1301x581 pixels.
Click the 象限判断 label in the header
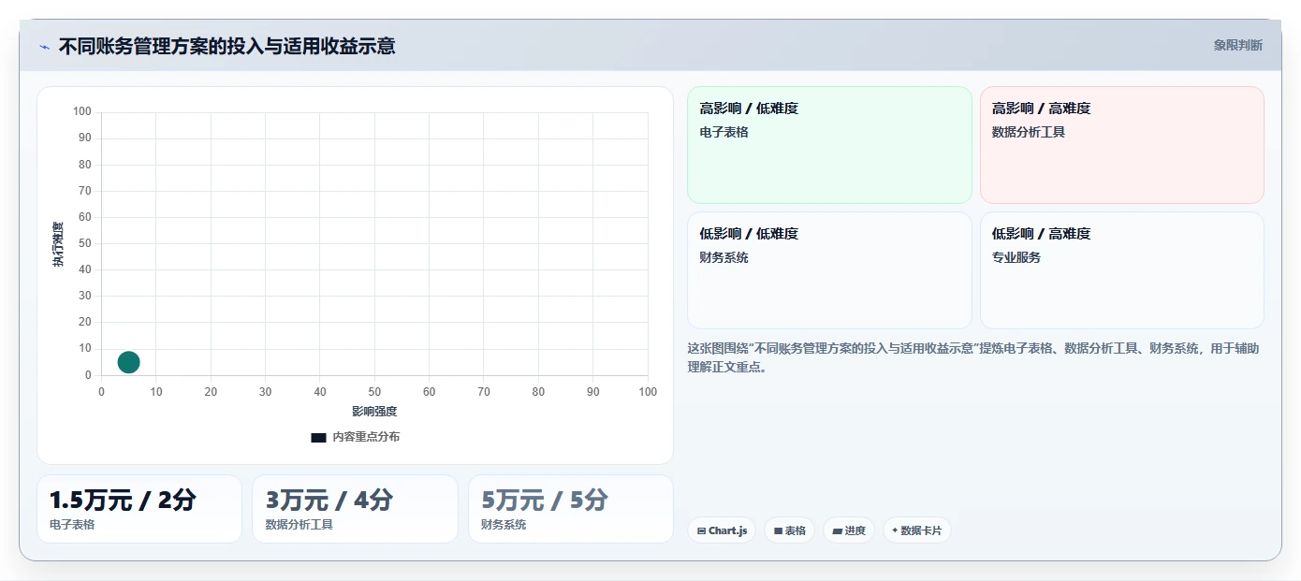coord(1237,45)
